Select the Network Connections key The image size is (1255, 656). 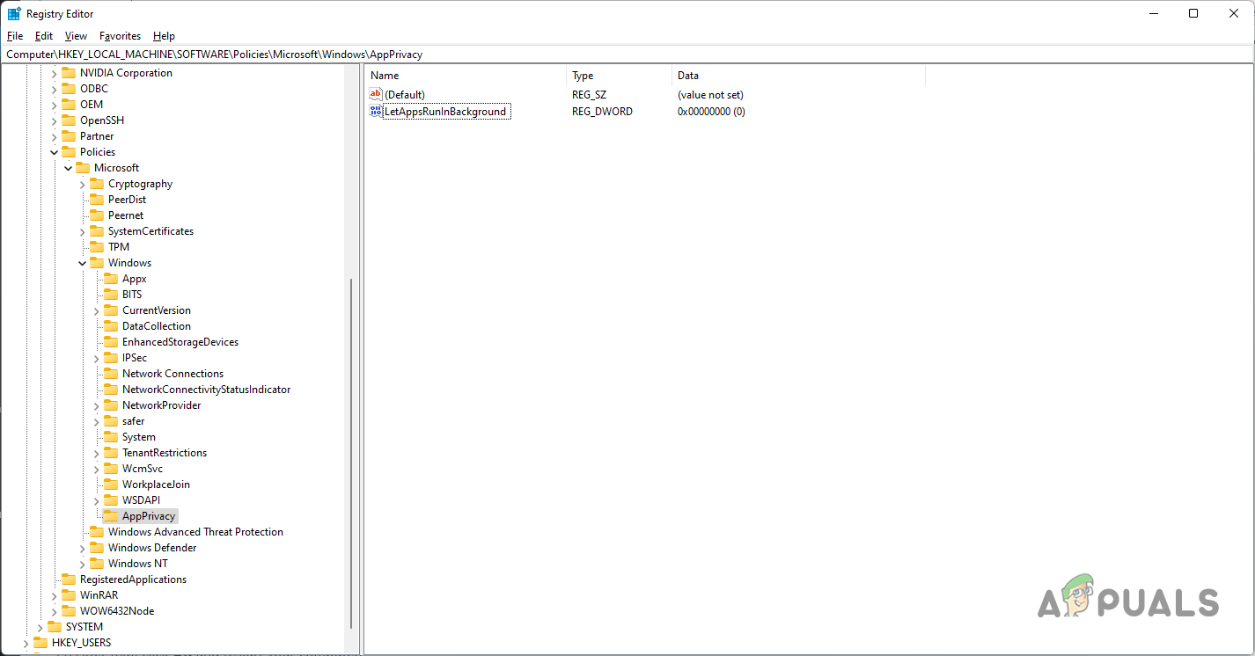[x=172, y=374]
